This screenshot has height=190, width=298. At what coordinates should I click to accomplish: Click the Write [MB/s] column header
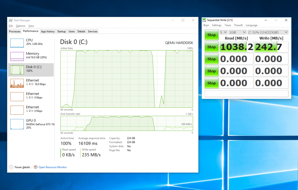tap(271, 38)
